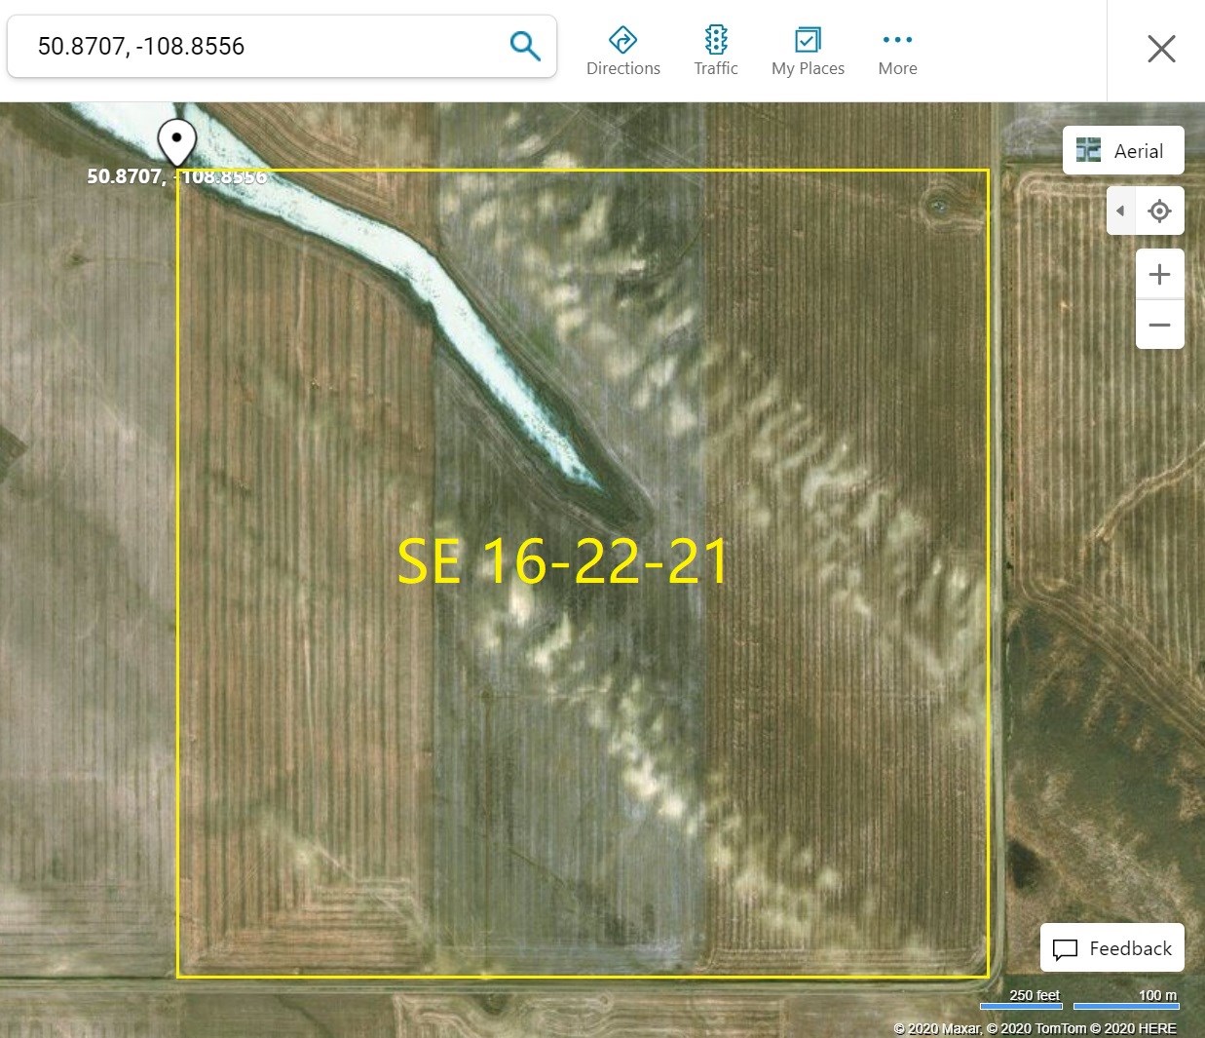Open the Directions panel

click(x=622, y=51)
